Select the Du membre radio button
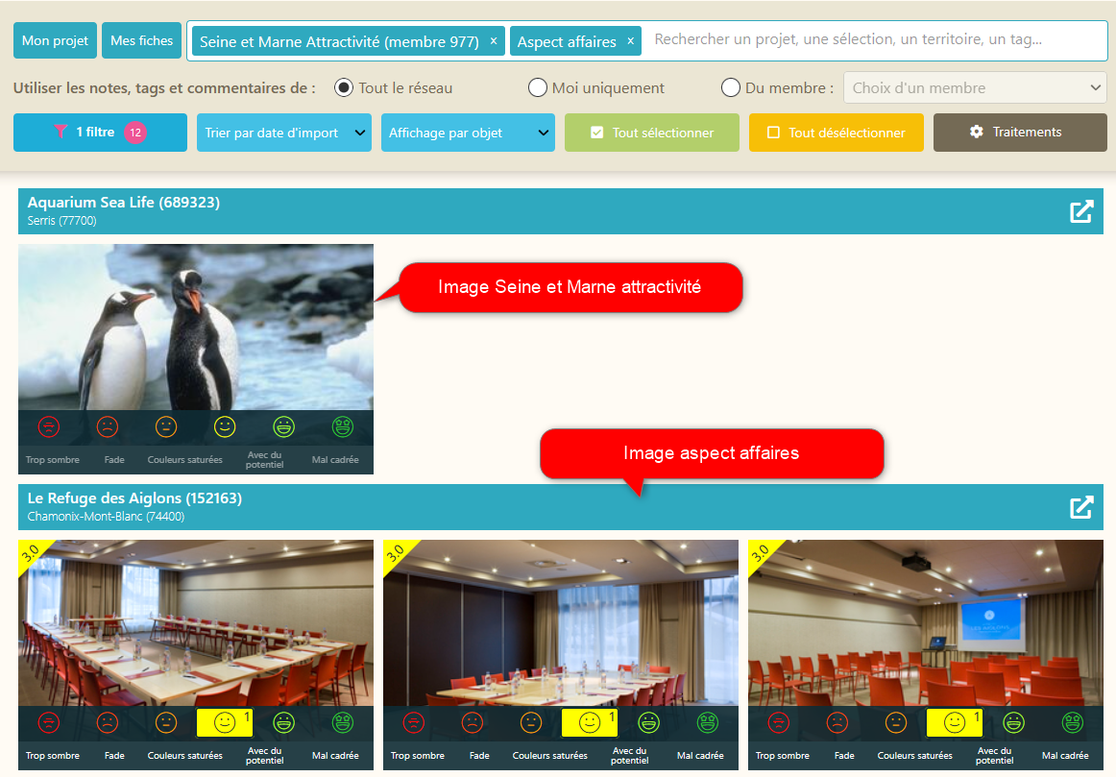The height and width of the screenshot is (777, 1116). 730,87
